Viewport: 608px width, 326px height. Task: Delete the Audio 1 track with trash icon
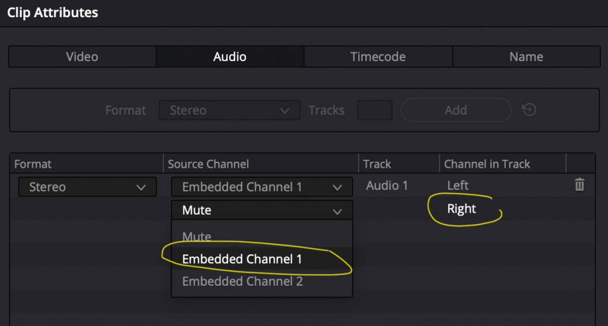coord(579,186)
